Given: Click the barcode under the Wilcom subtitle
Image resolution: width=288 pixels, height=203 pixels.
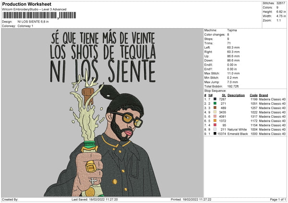Looking at the screenshot, I should (39, 15).
